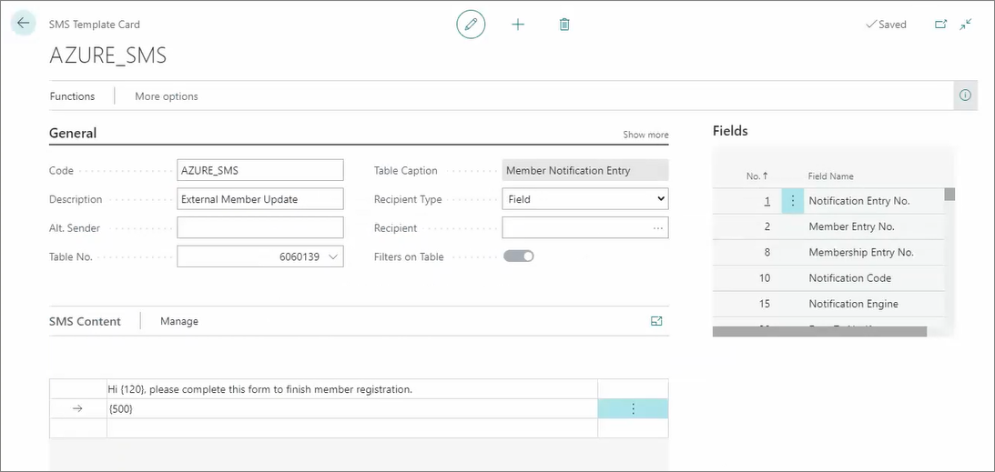Open the Functions menu
Image resolution: width=995 pixels, height=472 pixels.
point(72,96)
